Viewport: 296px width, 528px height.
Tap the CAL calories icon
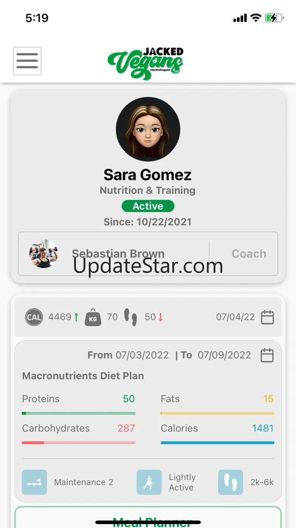click(34, 317)
